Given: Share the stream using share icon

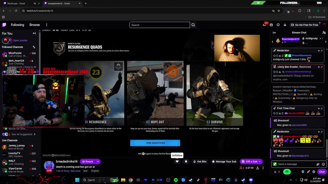Looking at the screenshot, I should point(258,168).
